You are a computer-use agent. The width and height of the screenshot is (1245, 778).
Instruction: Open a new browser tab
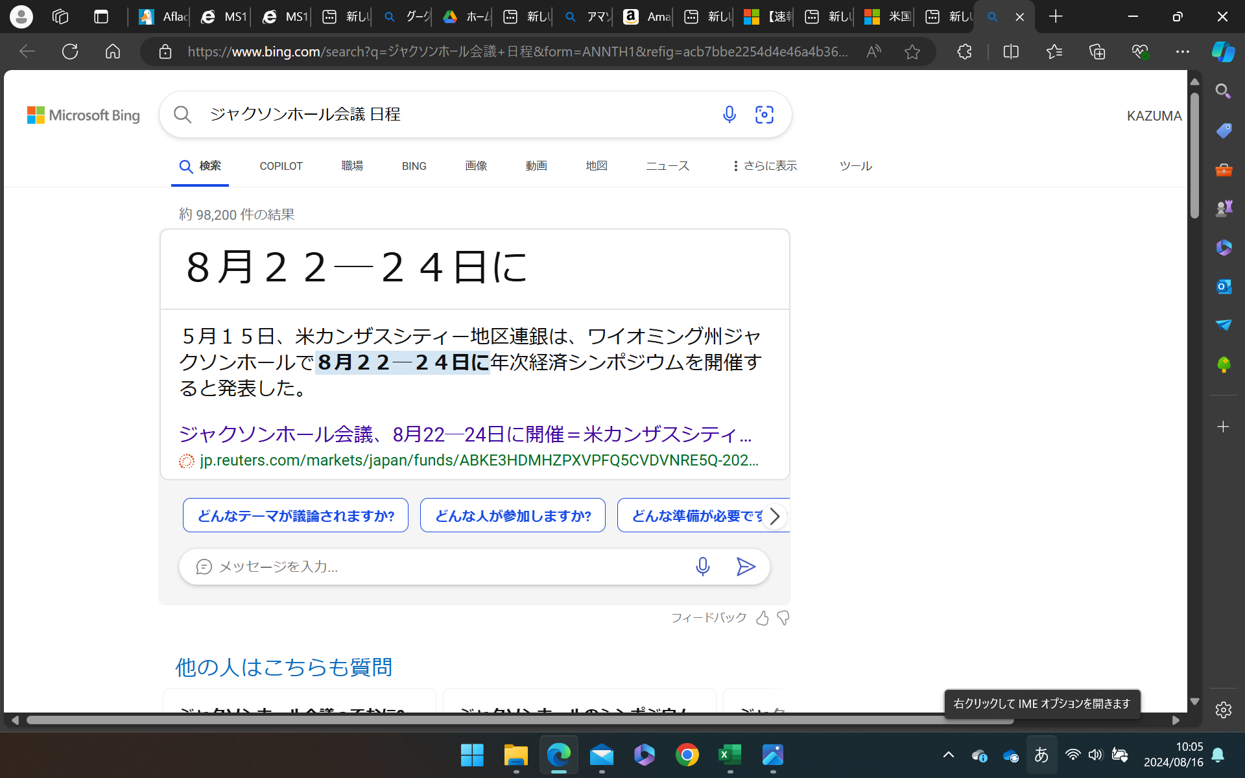1056,17
